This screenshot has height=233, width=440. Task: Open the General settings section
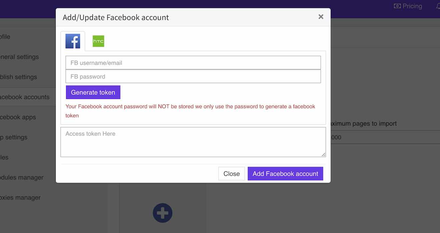click(x=19, y=57)
